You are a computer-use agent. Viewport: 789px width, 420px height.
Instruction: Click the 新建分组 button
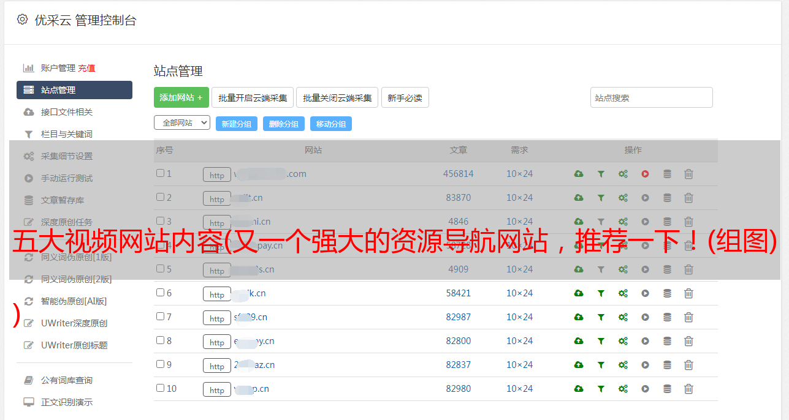[x=237, y=124]
